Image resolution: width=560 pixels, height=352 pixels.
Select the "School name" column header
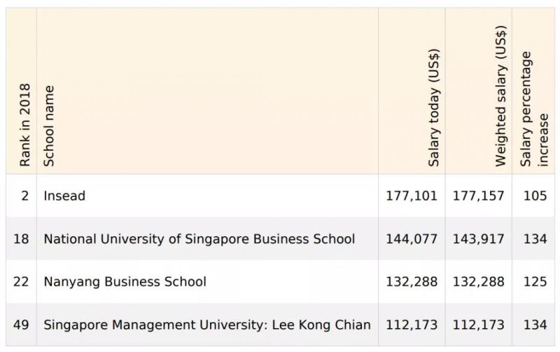(49, 126)
